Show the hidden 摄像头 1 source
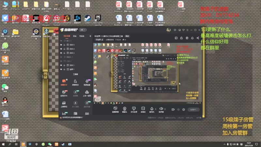This screenshot has width=261, height=147. (61, 57)
